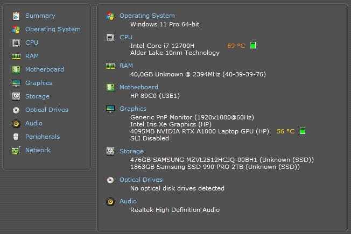
Task: Go to the CPU sidebar entry
Action: coord(32,42)
